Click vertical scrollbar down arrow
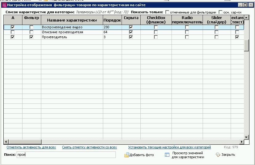The image size is (255, 165). (246, 137)
